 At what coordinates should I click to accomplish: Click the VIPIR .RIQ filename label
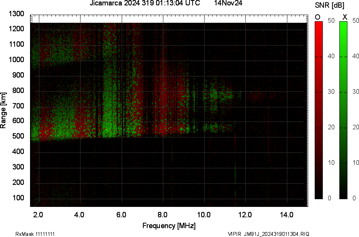268,234
